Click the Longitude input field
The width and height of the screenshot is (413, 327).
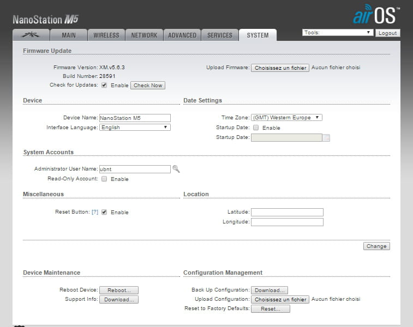coord(287,222)
